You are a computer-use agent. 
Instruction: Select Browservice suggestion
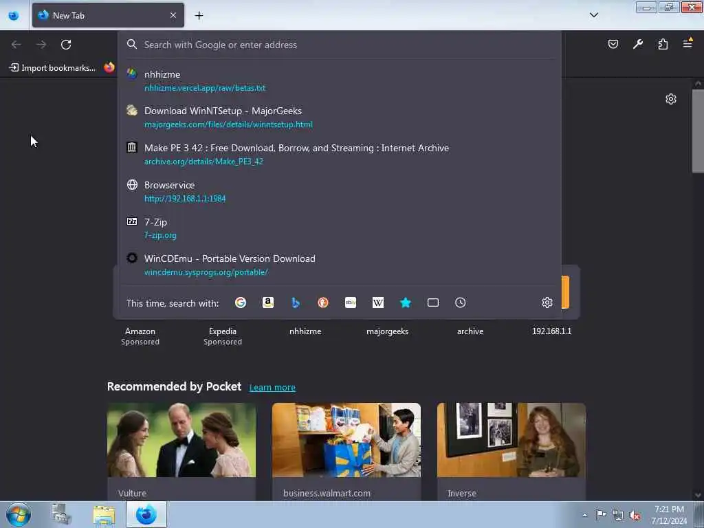[340, 191]
